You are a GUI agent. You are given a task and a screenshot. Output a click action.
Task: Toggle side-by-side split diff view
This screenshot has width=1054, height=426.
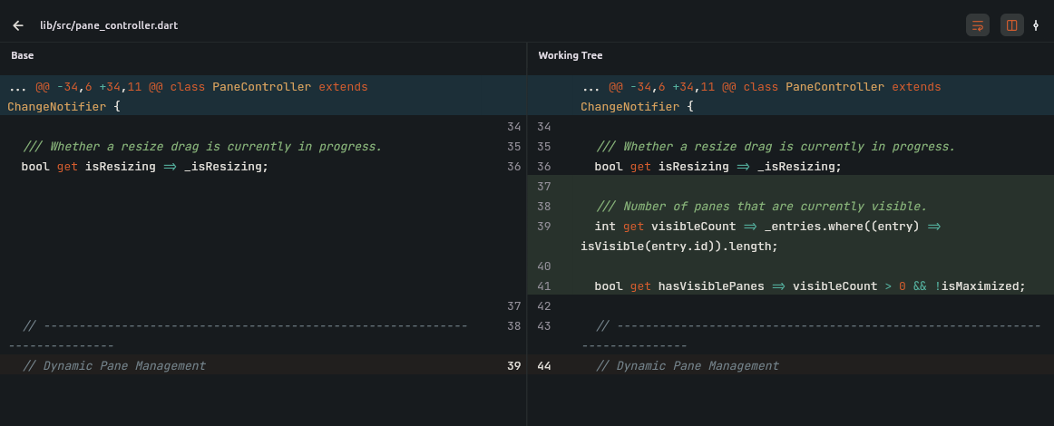point(1011,25)
